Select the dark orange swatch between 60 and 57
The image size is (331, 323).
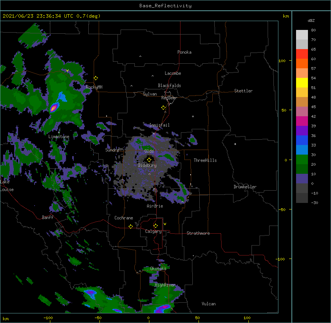point(302,63)
